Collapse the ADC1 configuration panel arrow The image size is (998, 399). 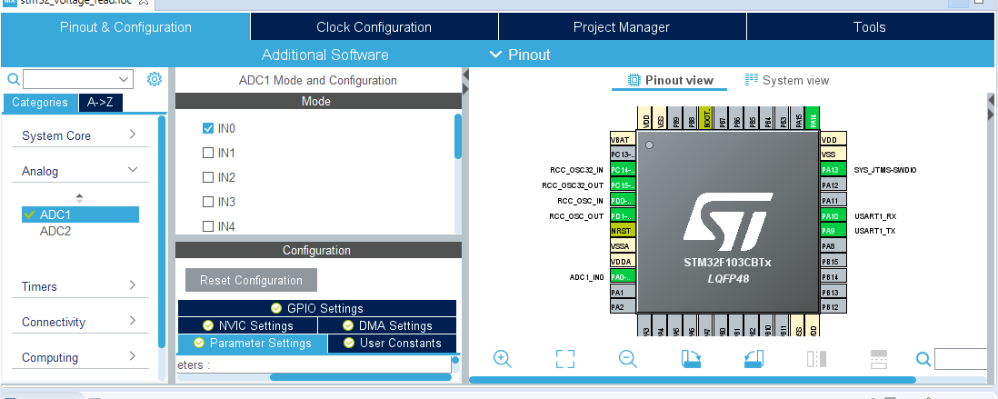pos(465,75)
